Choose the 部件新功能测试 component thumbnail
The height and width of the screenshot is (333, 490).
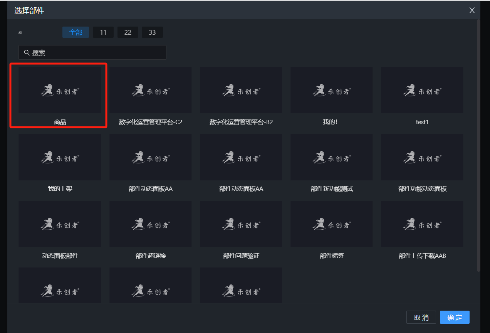click(x=331, y=157)
